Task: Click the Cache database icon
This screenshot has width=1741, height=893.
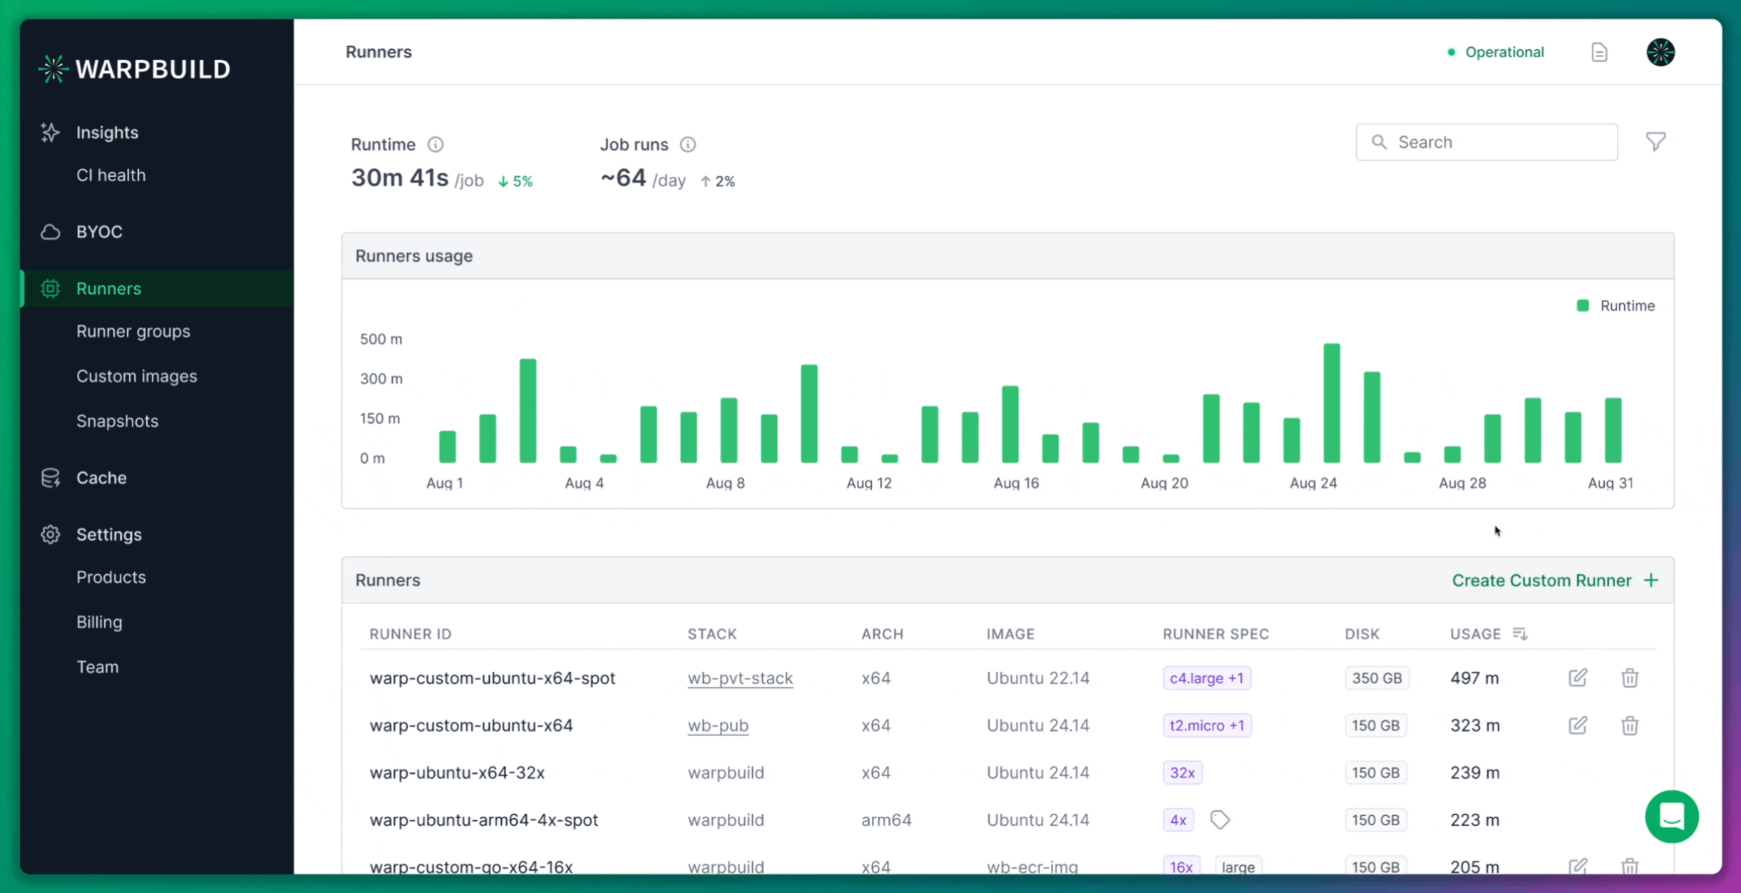Action: (x=50, y=478)
